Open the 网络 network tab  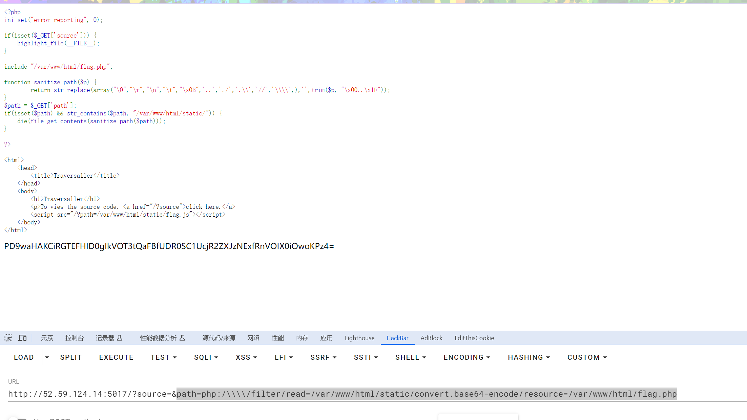[253, 338]
